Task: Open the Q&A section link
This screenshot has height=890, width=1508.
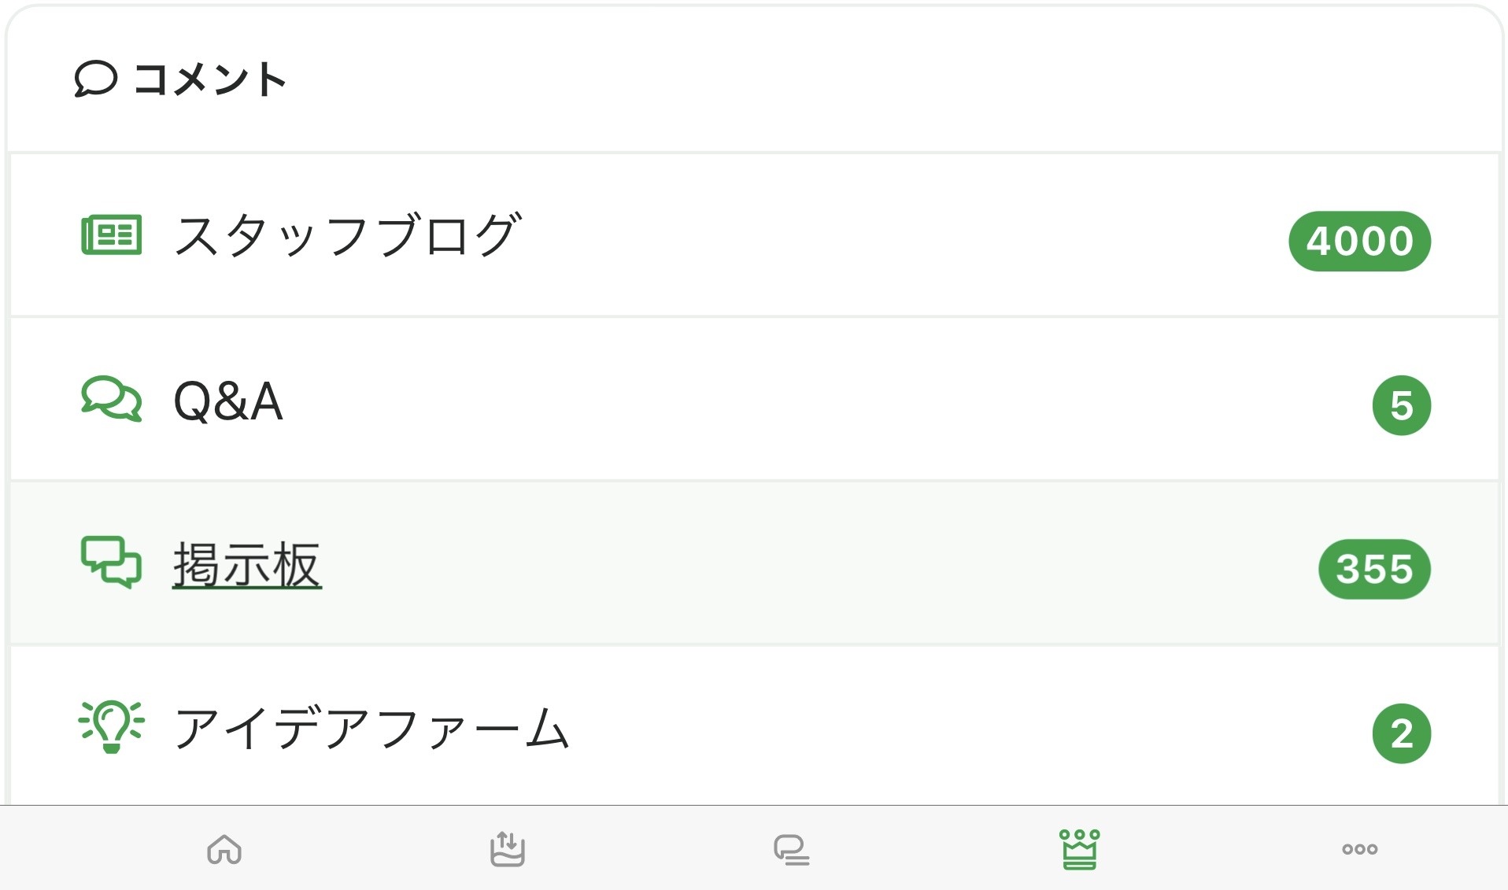Action: click(228, 401)
